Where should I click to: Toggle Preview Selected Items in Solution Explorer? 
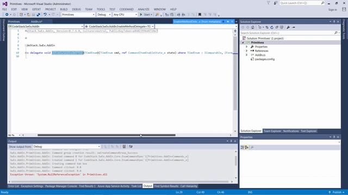pyautogui.click(x=294, y=28)
